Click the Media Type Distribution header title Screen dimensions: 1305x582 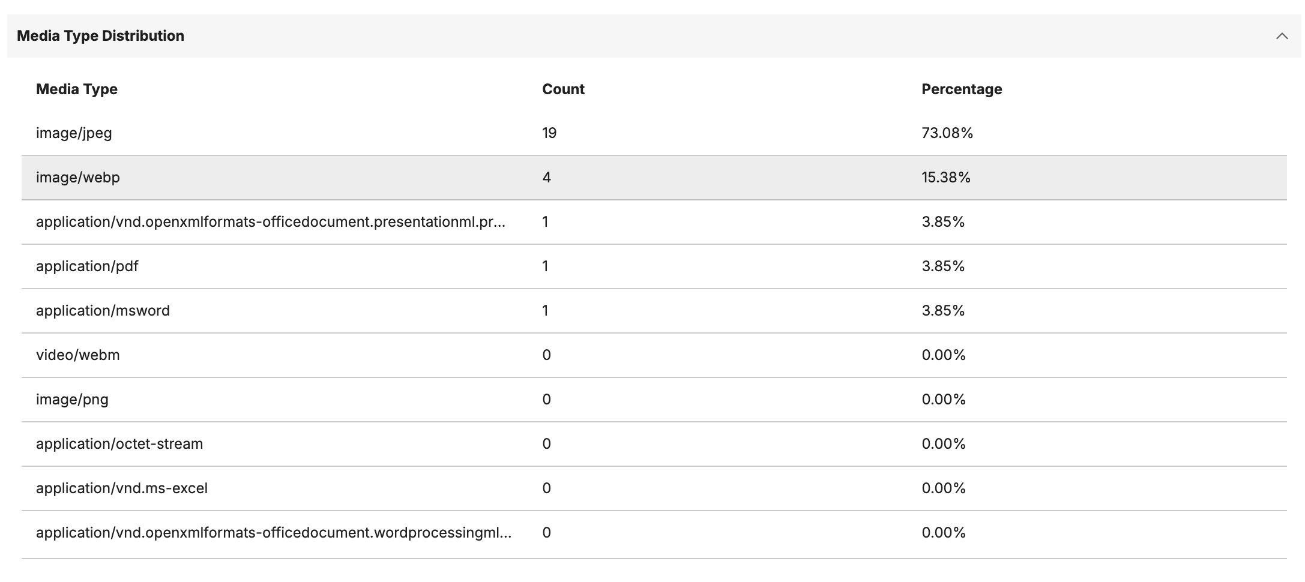point(100,36)
